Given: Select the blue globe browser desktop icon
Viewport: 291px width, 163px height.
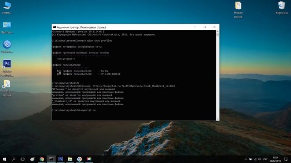Looking at the screenshot, I should 7,47.
